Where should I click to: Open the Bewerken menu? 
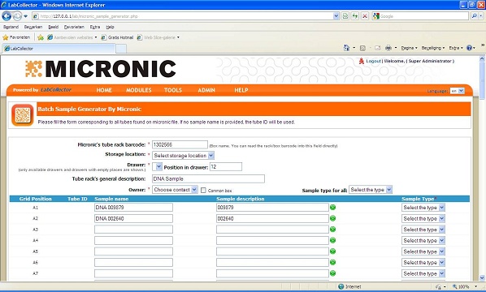click(x=33, y=27)
